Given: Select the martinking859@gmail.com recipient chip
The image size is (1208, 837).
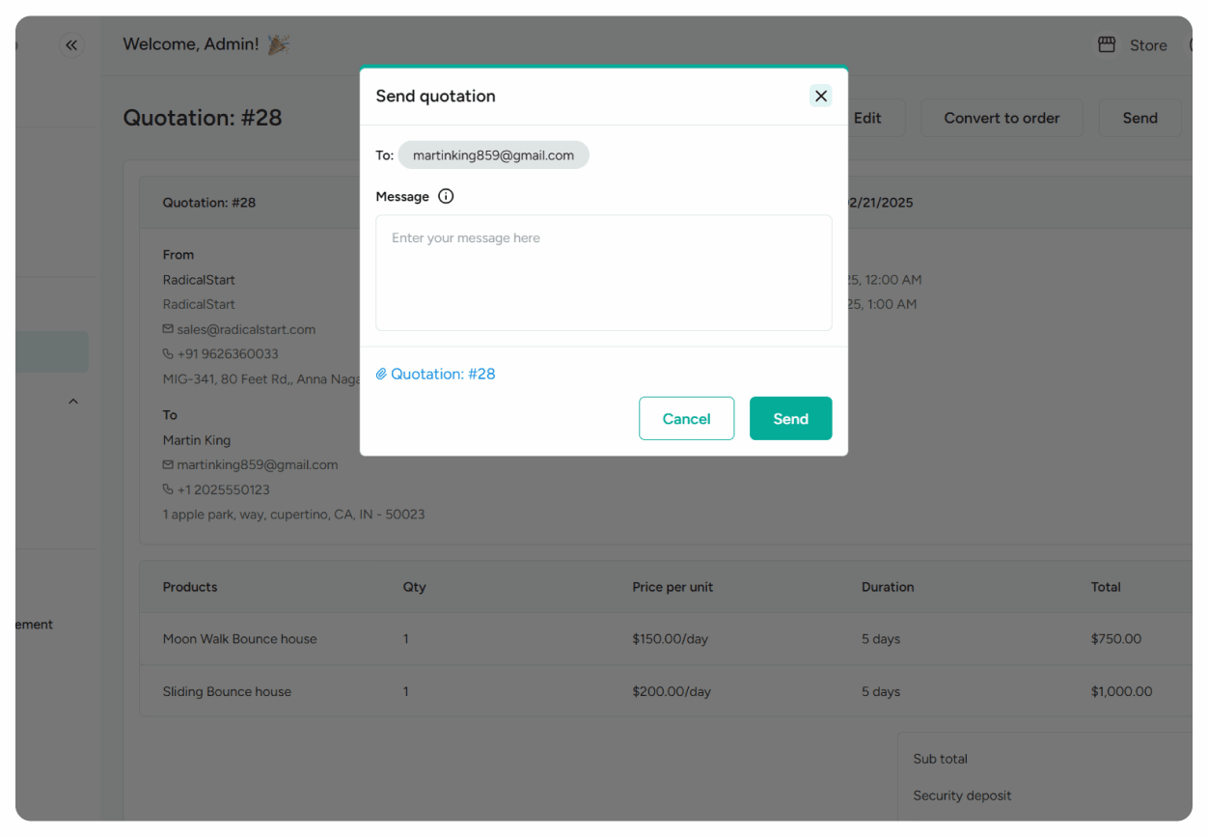Looking at the screenshot, I should pos(493,154).
